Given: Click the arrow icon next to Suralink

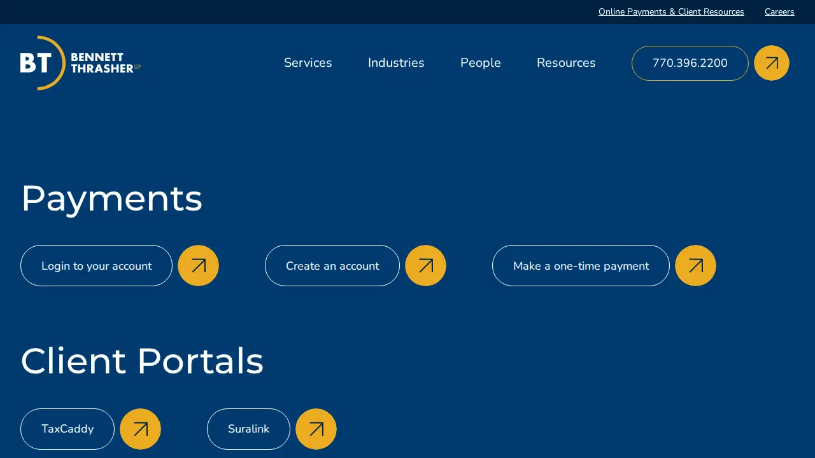Looking at the screenshot, I should 316,429.
